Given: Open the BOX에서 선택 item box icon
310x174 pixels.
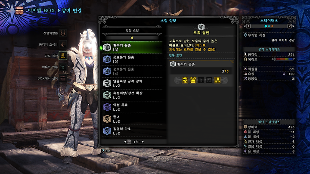Looking at the screenshot, I should point(63,78).
